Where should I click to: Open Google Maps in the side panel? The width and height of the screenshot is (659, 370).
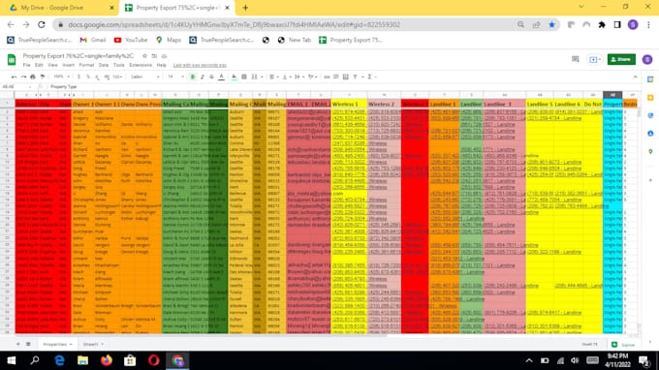click(650, 152)
